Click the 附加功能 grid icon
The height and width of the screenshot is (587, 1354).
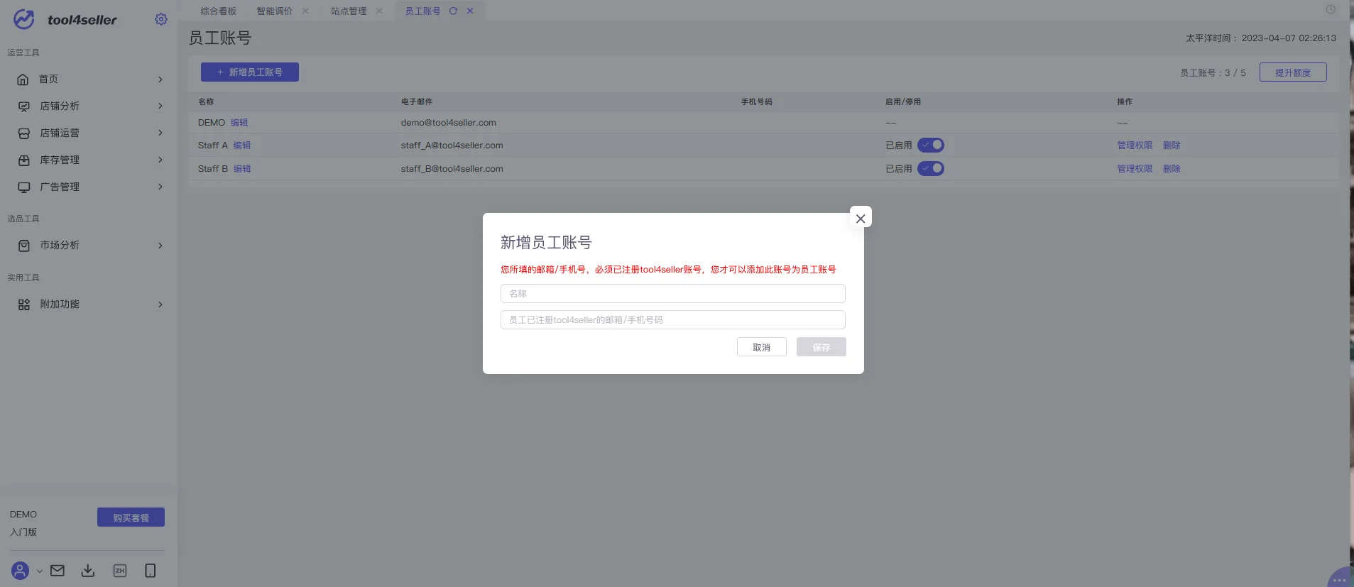pyautogui.click(x=23, y=305)
